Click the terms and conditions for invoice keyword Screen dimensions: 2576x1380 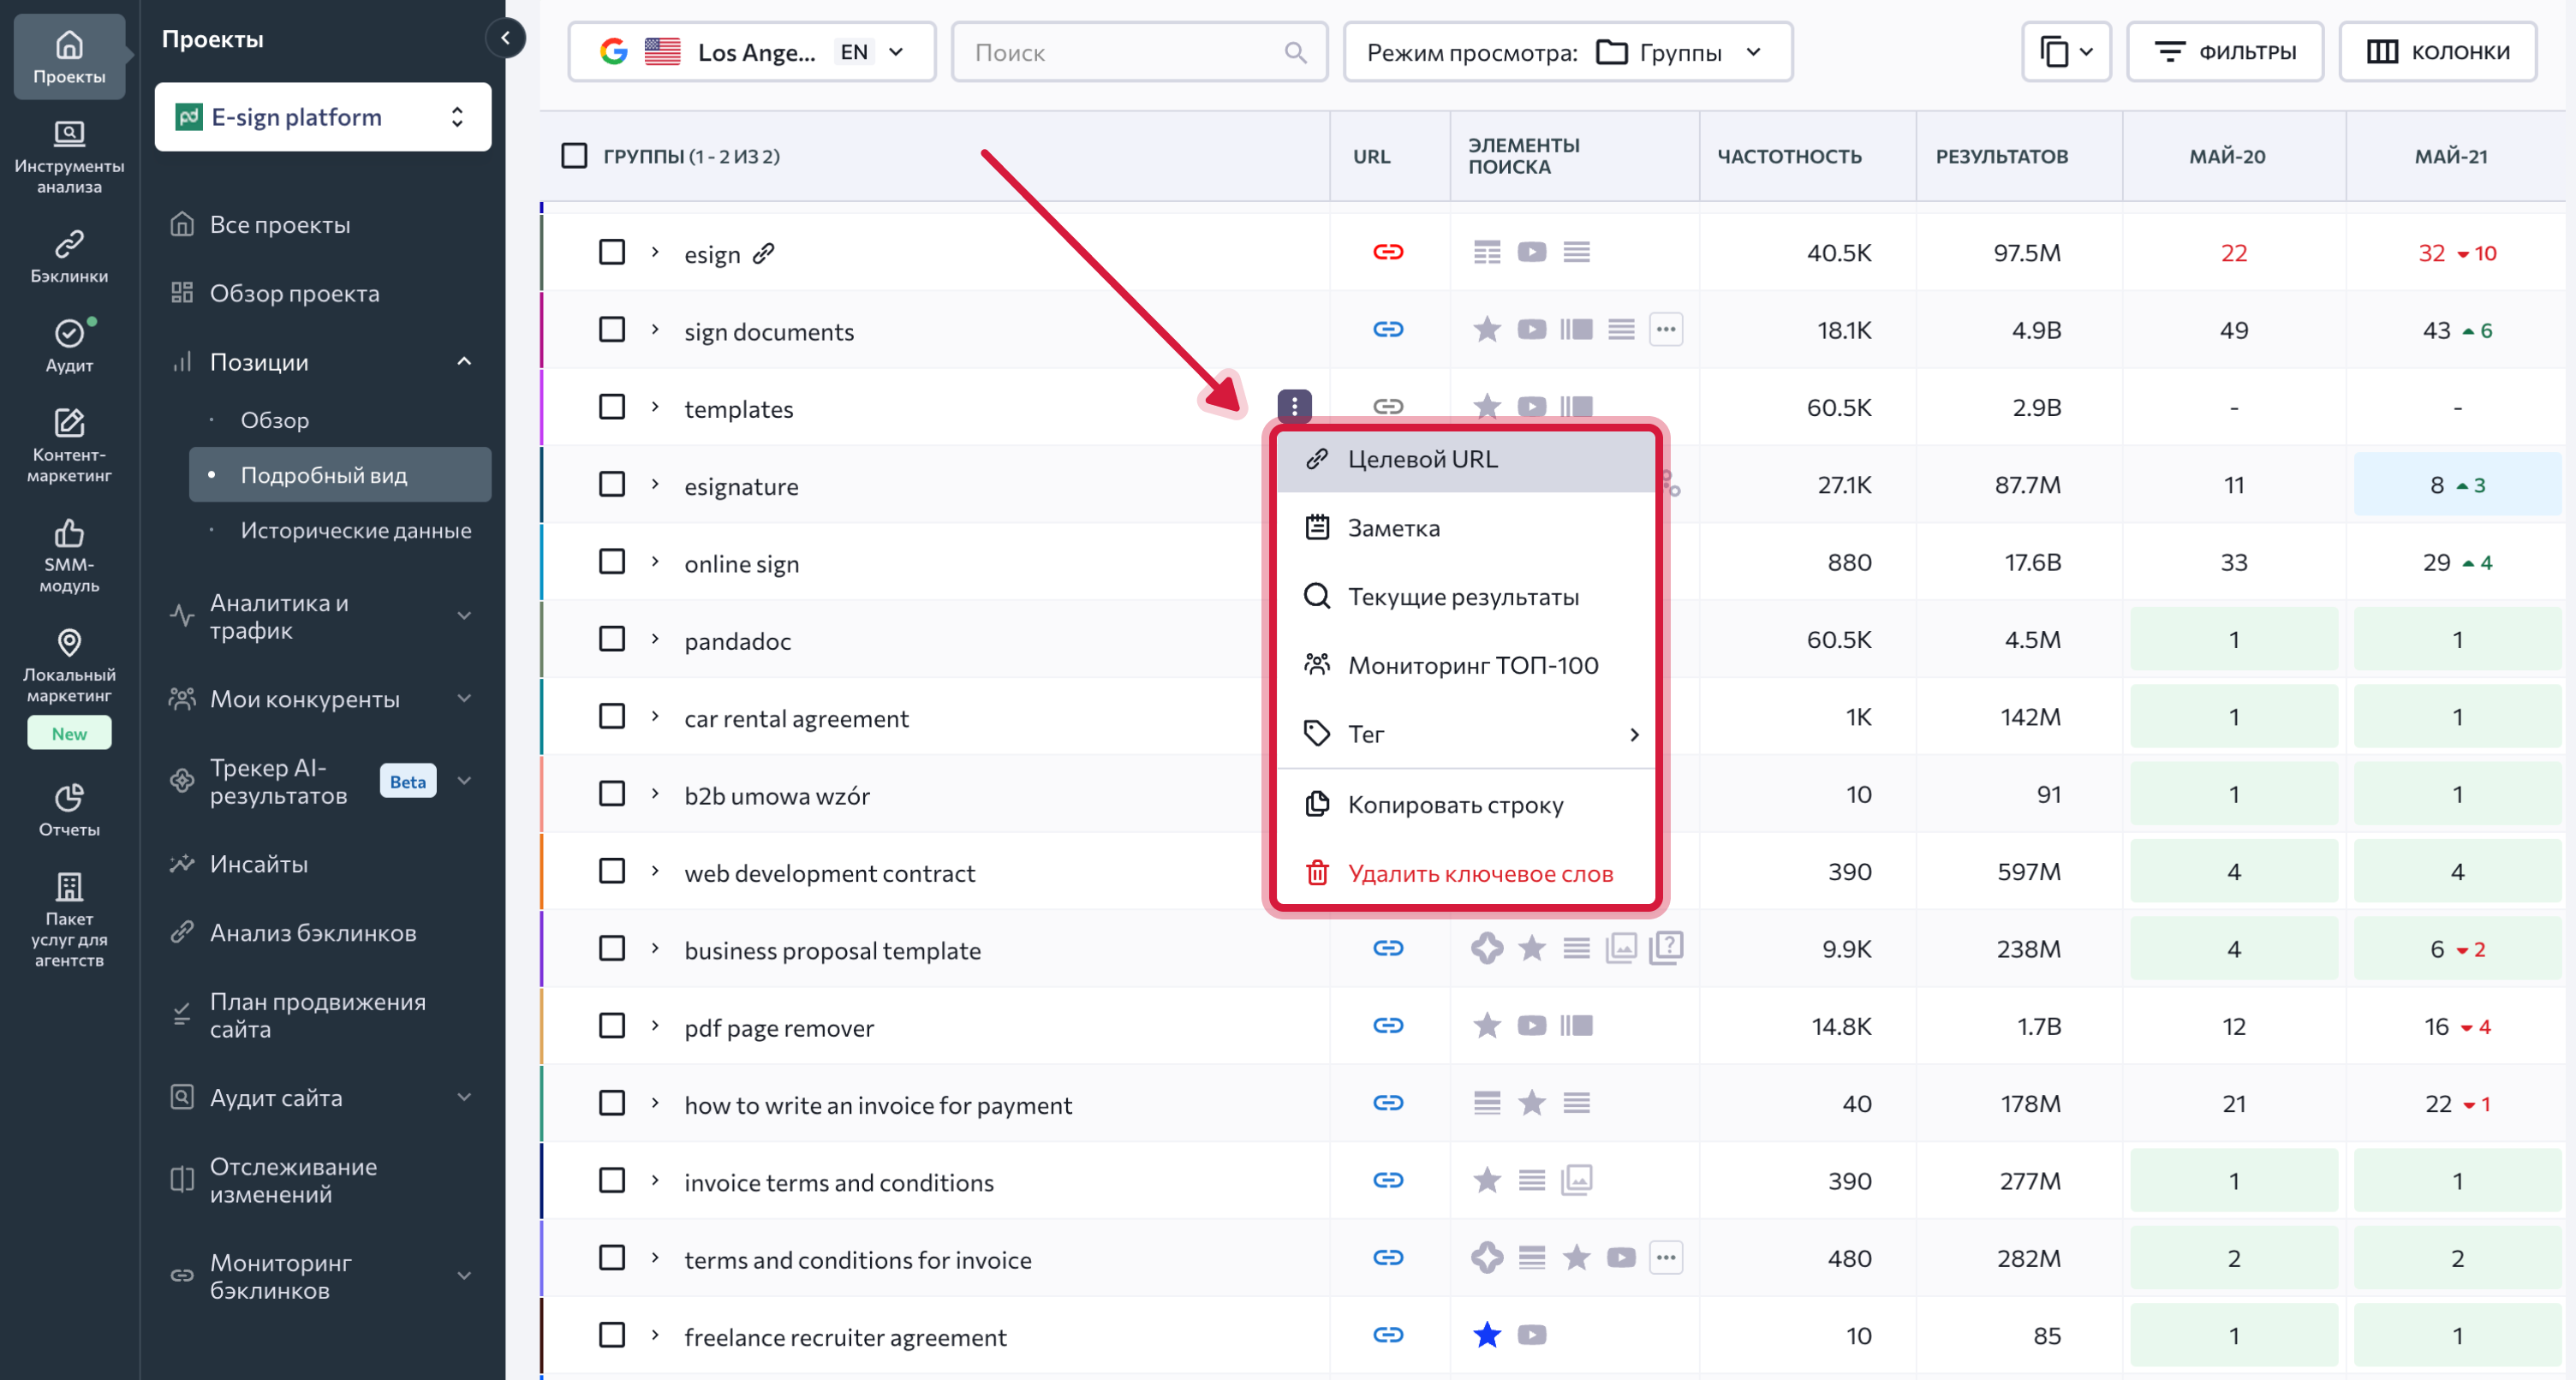pos(858,1260)
